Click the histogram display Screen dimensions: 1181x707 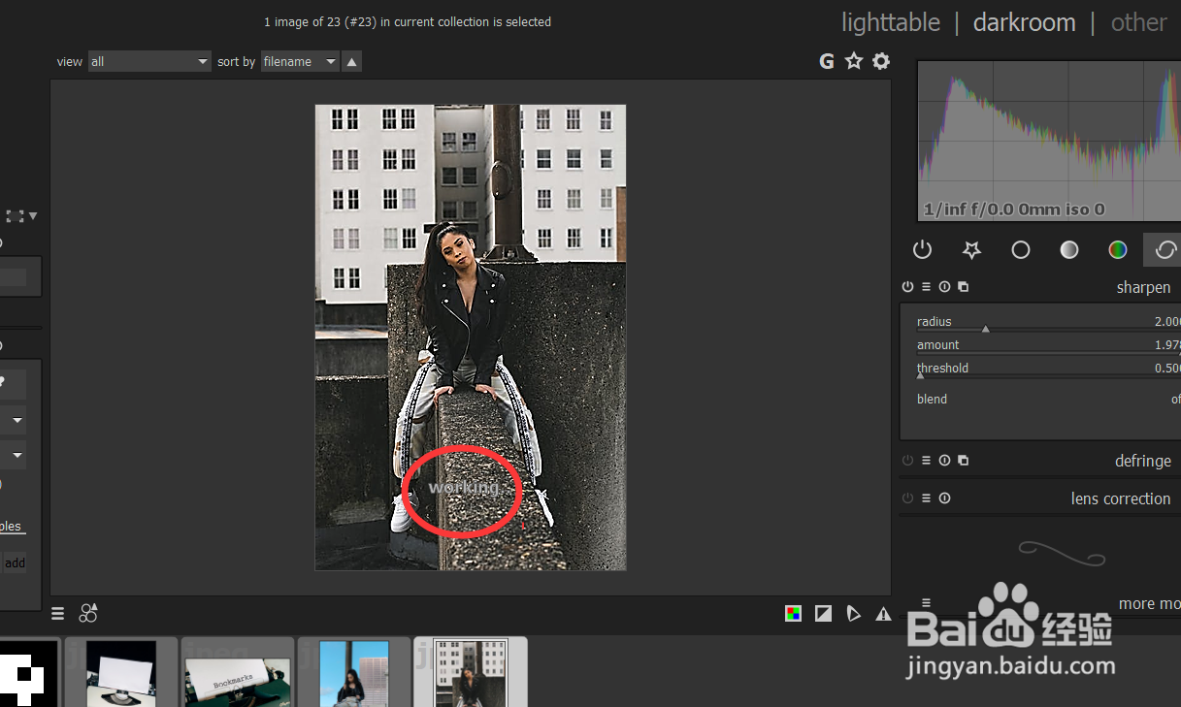tap(1049, 141)
